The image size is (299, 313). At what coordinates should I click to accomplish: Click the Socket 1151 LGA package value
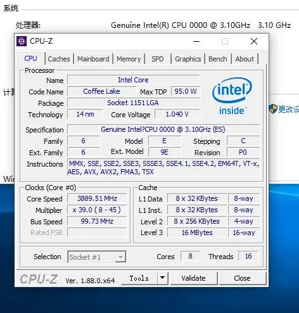coord(133,103)
